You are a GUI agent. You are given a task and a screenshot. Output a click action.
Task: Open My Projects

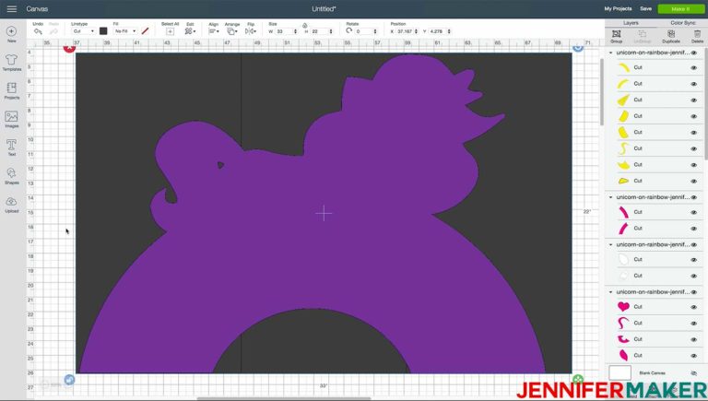tap(618, 8)
